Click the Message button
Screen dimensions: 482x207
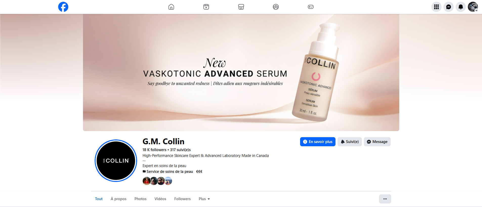[377, 142]
